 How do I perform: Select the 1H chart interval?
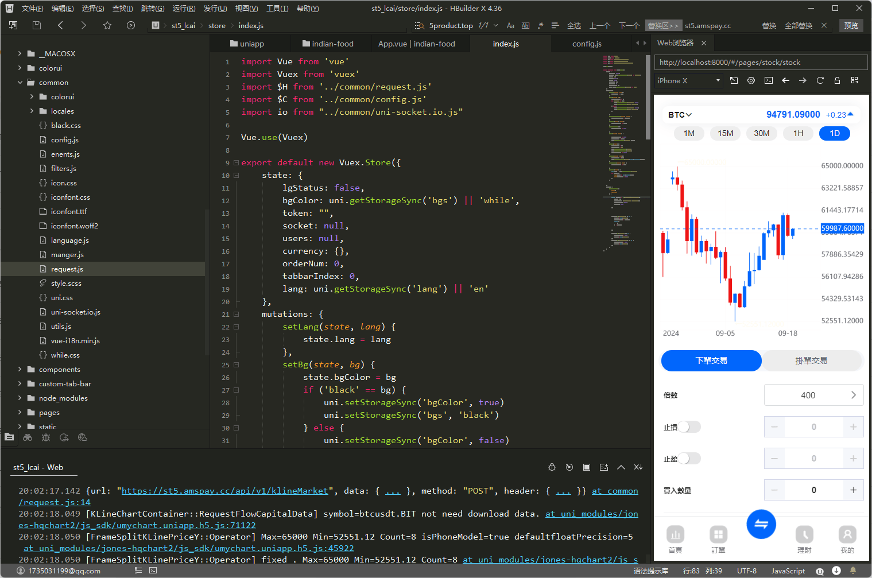point(798,133)
